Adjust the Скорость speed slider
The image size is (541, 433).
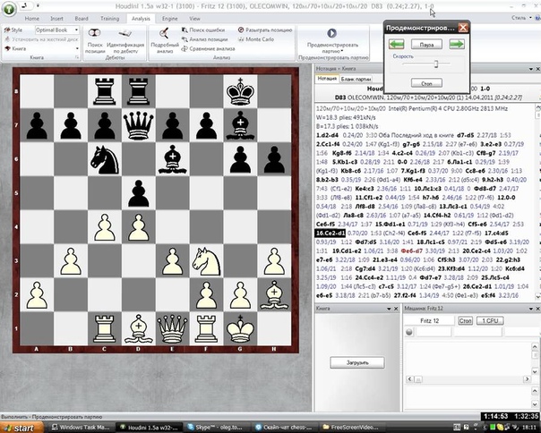point(436,64)
